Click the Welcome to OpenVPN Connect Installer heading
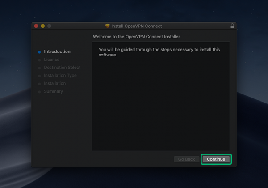This screenshot has width=268, height=188. point(136,37)
